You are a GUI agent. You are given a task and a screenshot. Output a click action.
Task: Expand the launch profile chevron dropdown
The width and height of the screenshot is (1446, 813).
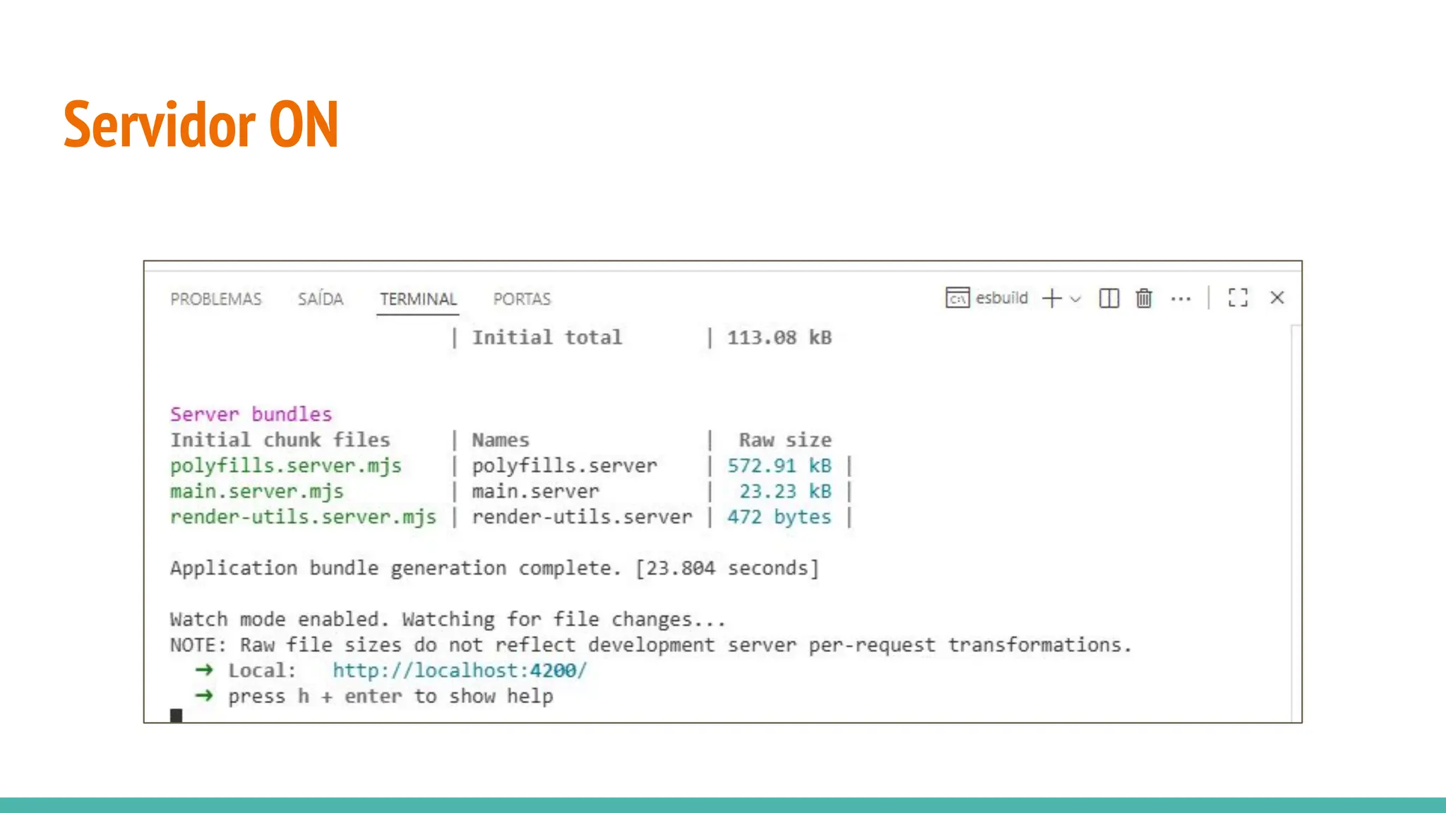coord(1076,299)
